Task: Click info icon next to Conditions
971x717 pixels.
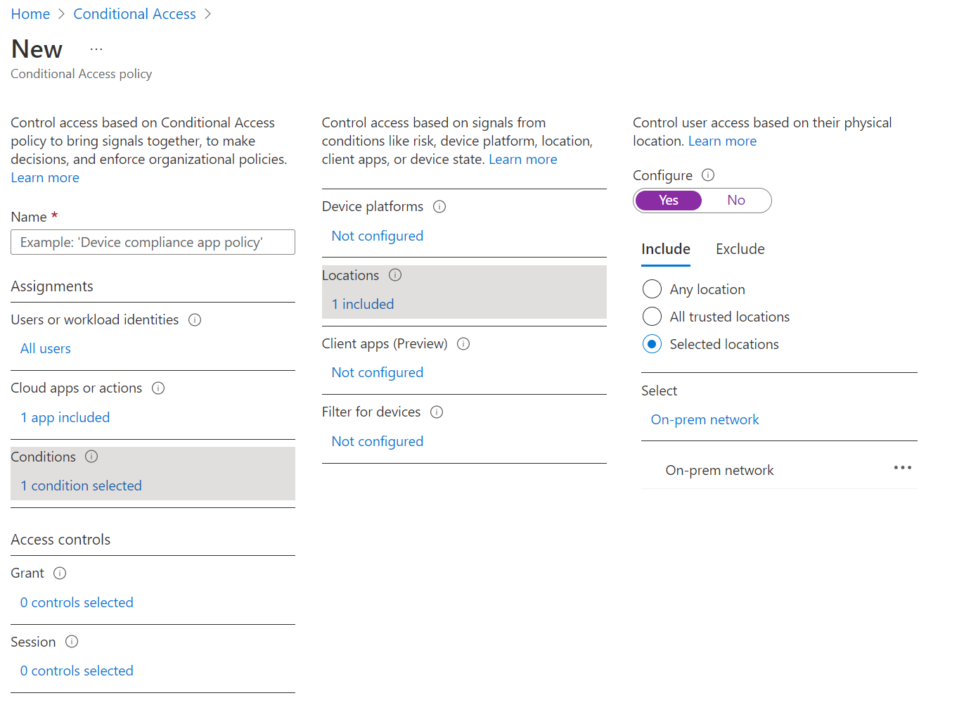Action: (x=91, y=457)
